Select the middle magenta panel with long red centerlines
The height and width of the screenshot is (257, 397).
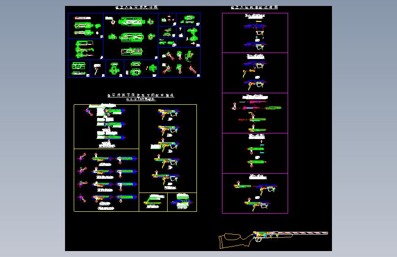coord(255,113)
